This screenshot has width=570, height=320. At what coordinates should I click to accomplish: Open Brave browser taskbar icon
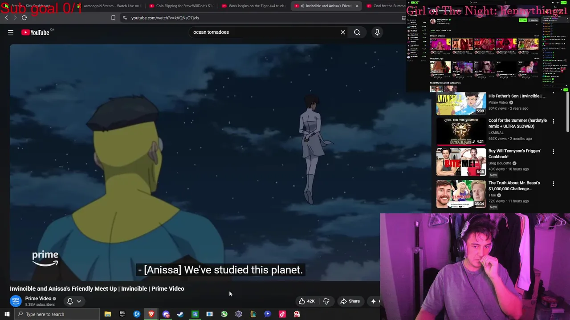click(x=151, y=314)
